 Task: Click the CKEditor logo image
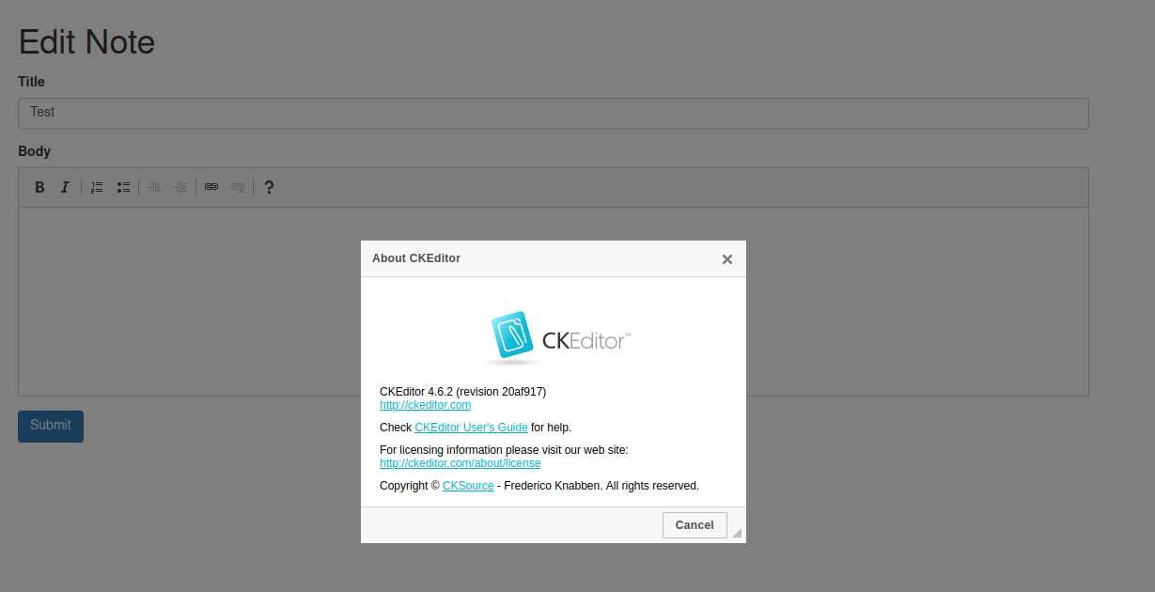(558, 338)
